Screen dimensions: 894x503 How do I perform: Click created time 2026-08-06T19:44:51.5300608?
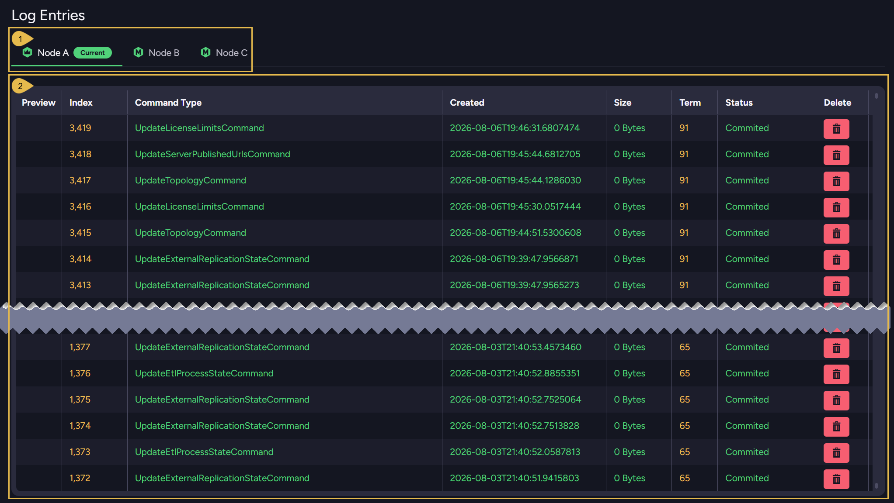[515, 233]
